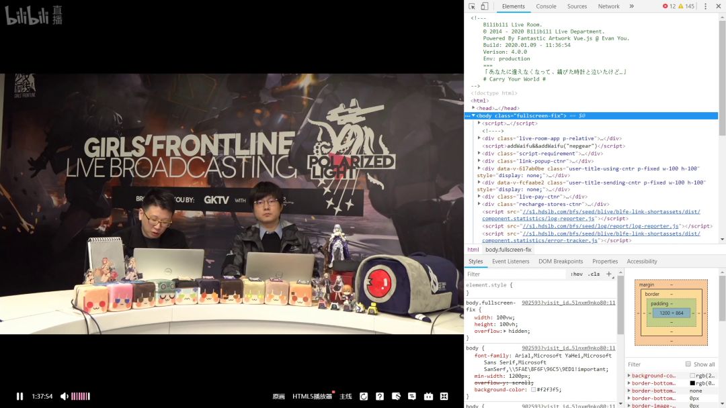
Task: Click the bilibili TV icon in player controls
Action: coord(428,397)
